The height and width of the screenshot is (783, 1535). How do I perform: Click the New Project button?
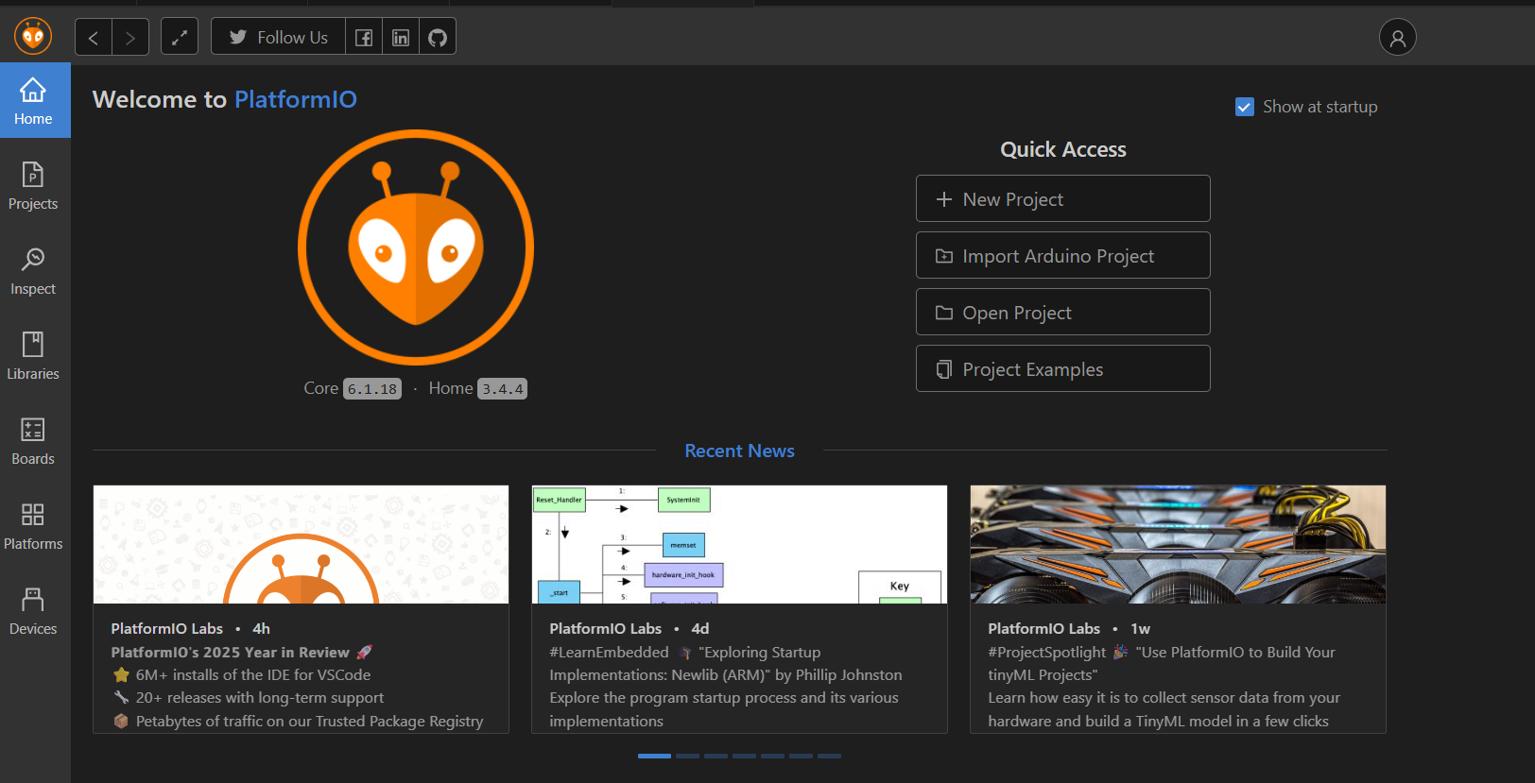[x=1063, y=198]
